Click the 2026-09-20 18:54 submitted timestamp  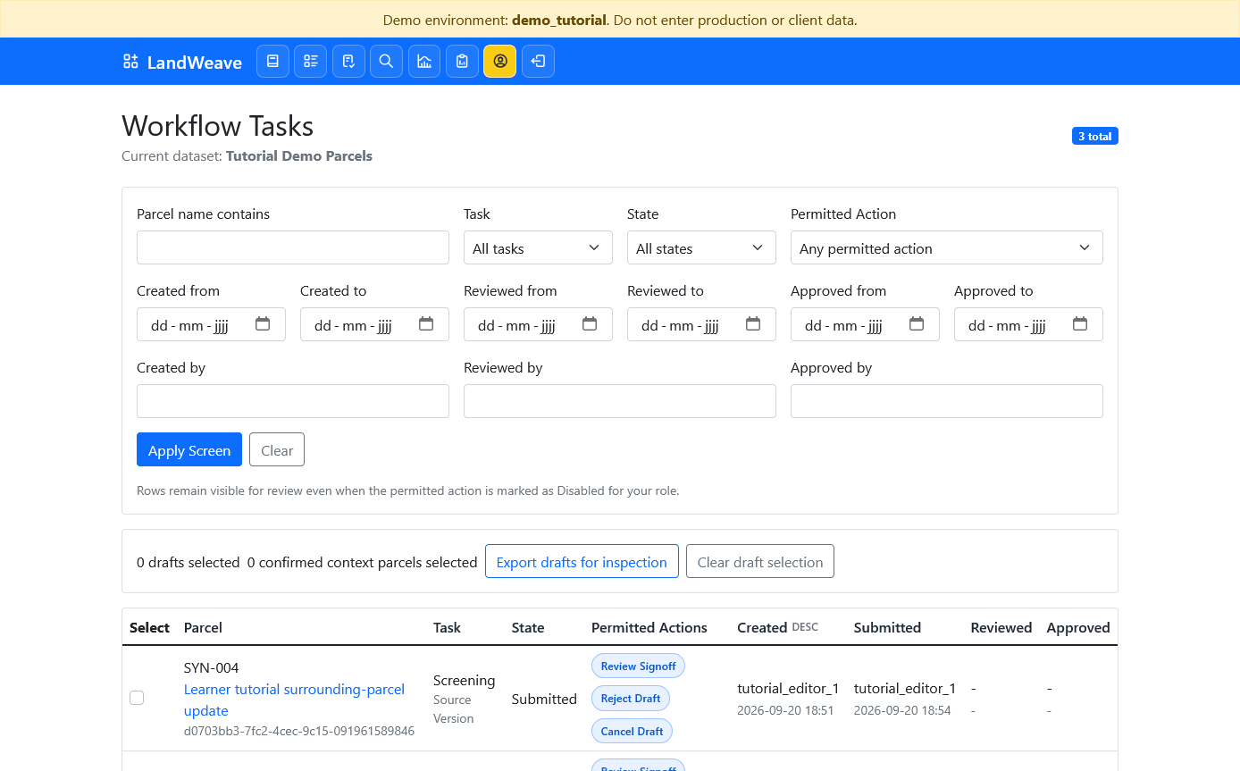(x=902, y=710)
